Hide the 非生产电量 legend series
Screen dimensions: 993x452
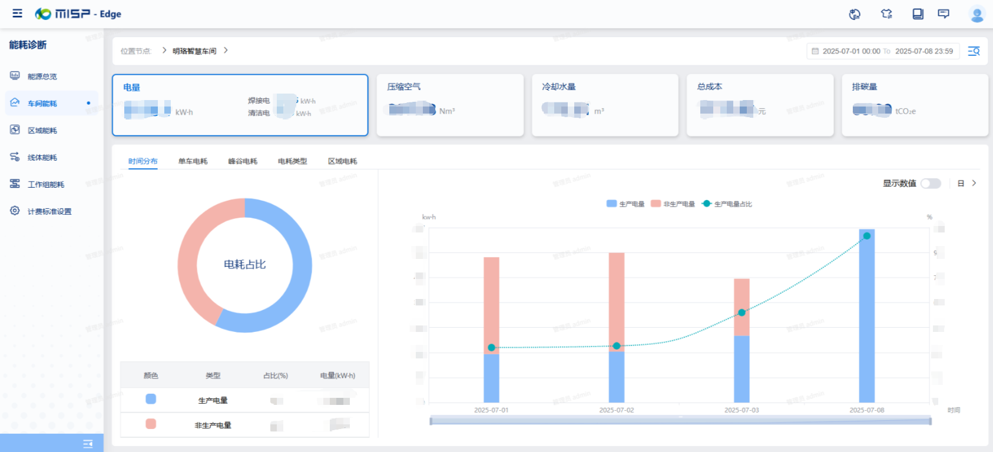tap(673, 204)
